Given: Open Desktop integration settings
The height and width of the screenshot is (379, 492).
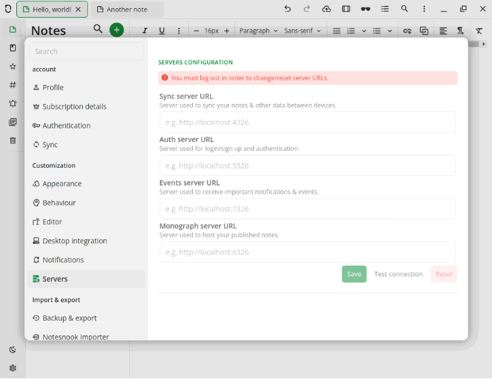Looking at the screenshot, I should 86,241.
